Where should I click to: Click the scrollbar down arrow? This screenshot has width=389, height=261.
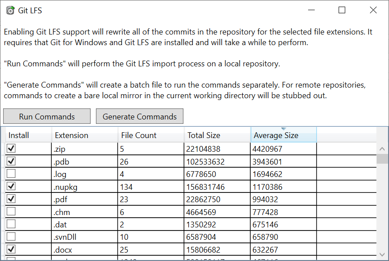coord(382,254)
